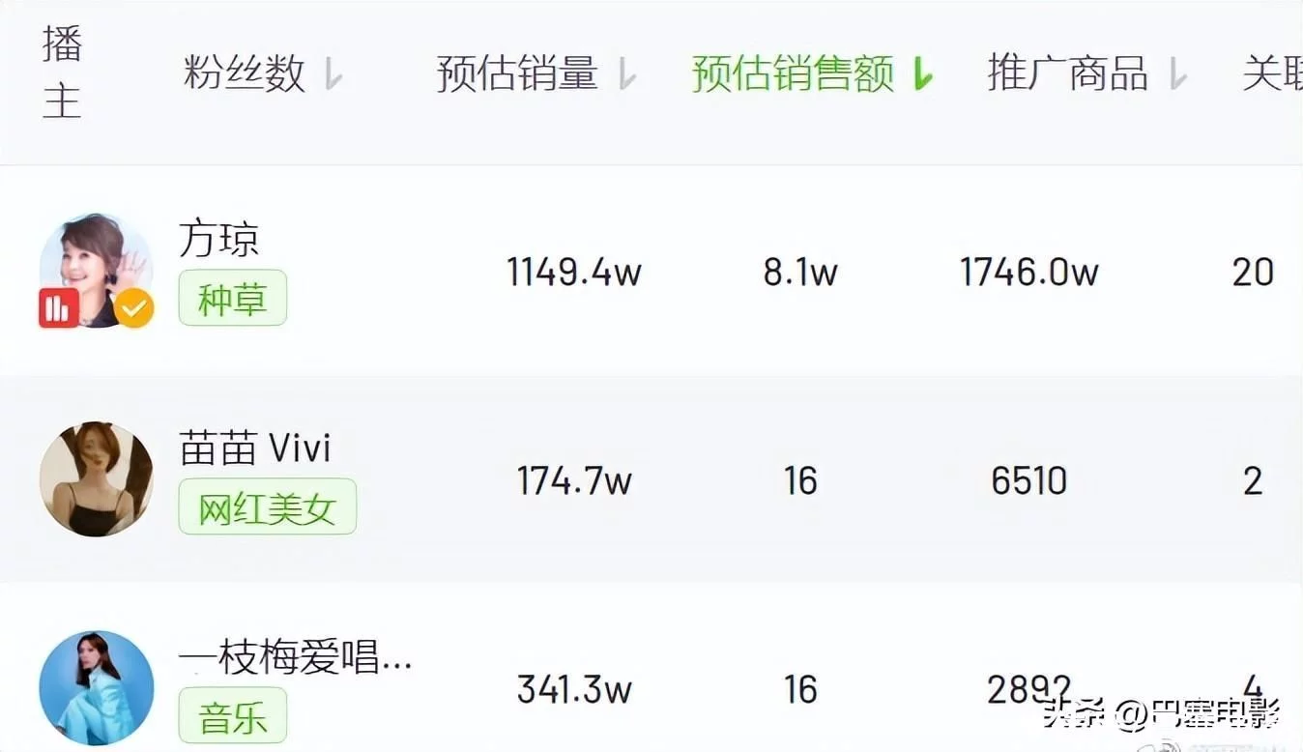Click the 网红美女 tag
Screen dimensions: 1303x752
tap(268, 506)
